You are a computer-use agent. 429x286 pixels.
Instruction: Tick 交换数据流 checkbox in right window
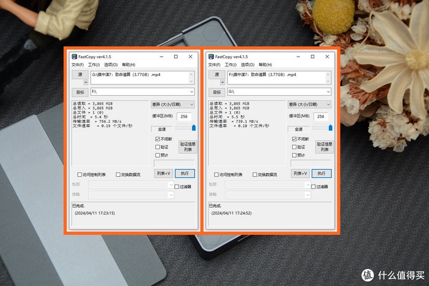pyautogui.click(x=255, y=175)
